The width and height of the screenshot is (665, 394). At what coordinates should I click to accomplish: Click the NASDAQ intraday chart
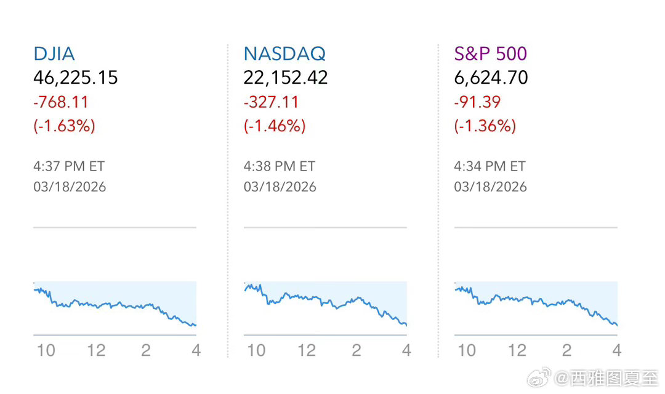(x=325, y=305)
